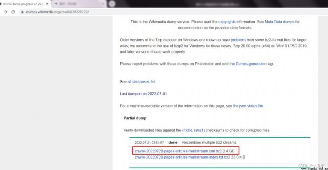Open the (sha1) checksums link
The image size is (328, 170).
point(199,130)
